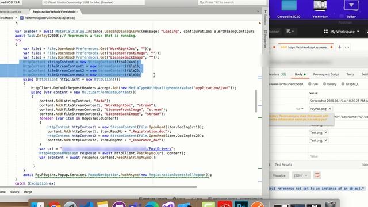Open Visual Studio from the Dock
The image size is (368, 207).
168,204
